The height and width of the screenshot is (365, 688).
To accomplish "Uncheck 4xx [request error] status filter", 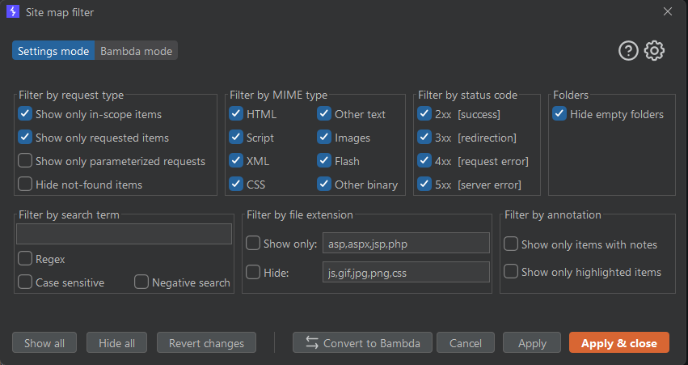I will pos(424,161).
